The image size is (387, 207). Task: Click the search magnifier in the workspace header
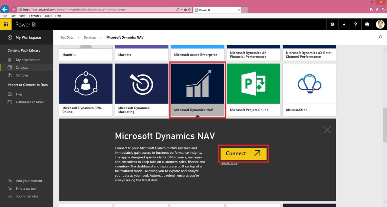(380, 37)
